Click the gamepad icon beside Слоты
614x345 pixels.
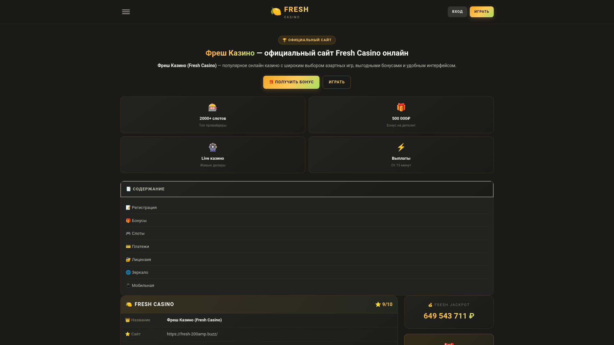coord(128,234)
